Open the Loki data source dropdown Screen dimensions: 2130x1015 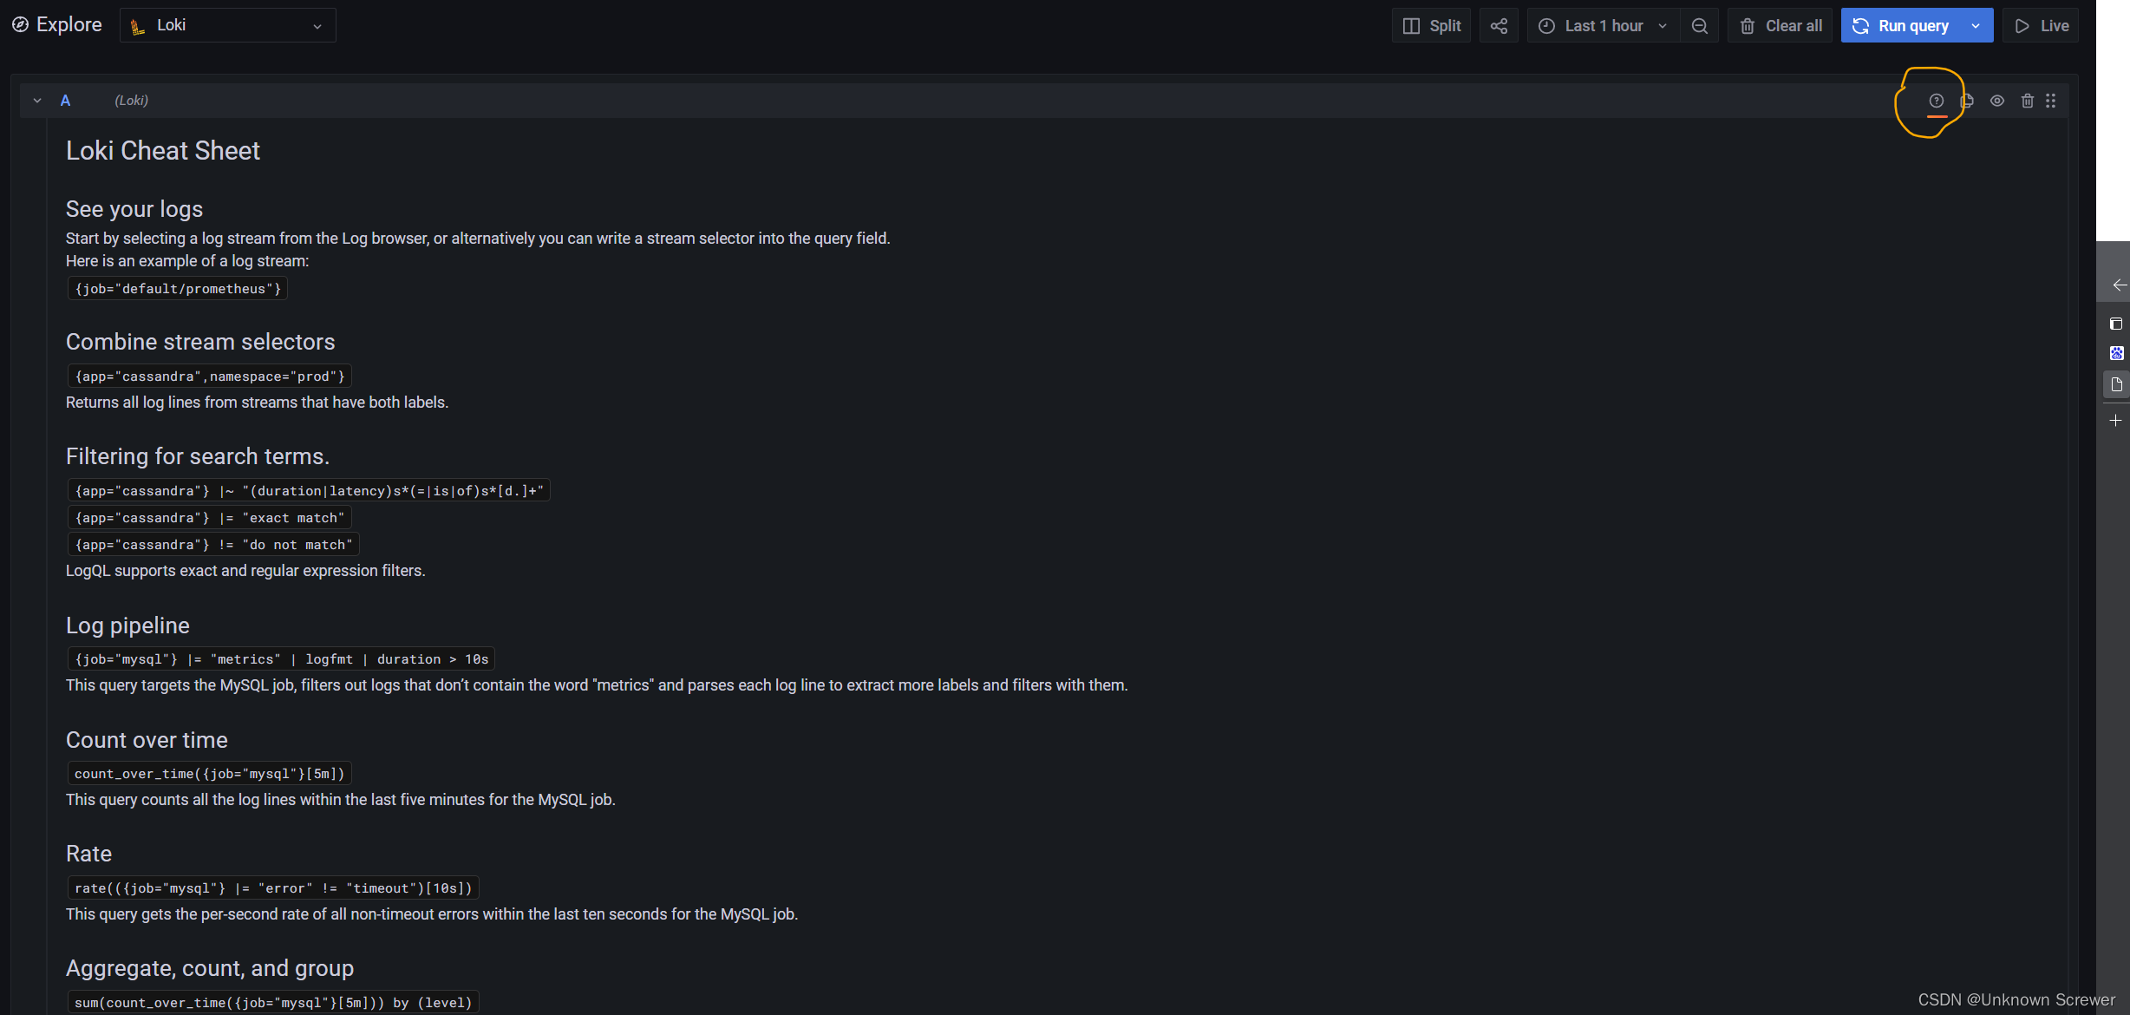pos(227,25)
